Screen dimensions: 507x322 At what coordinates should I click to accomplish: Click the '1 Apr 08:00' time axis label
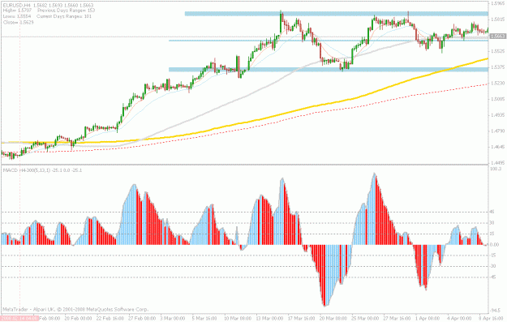pos(428,319)
